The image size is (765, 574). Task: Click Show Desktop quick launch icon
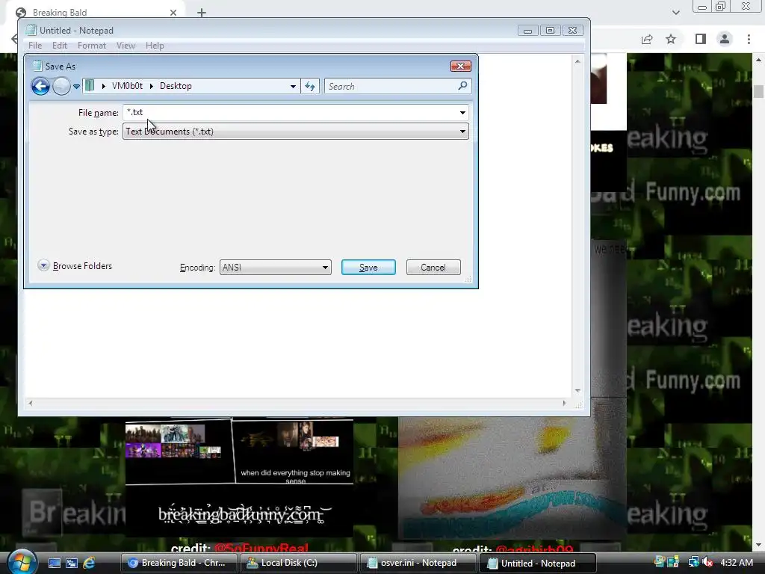54,564
